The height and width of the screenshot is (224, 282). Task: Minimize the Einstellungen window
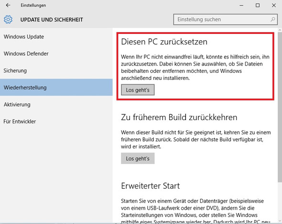point(241,5)
